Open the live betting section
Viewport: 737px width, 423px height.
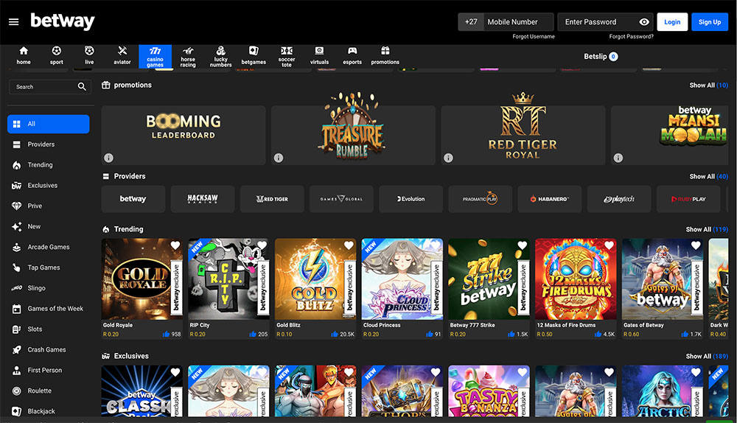(x=89, y=55)
